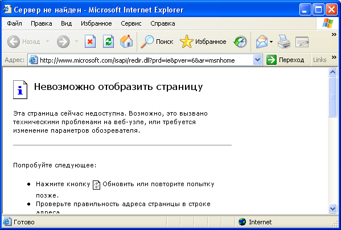
Task: Open the Forward history dropdown arrow
Action: [x=76, y=42]
